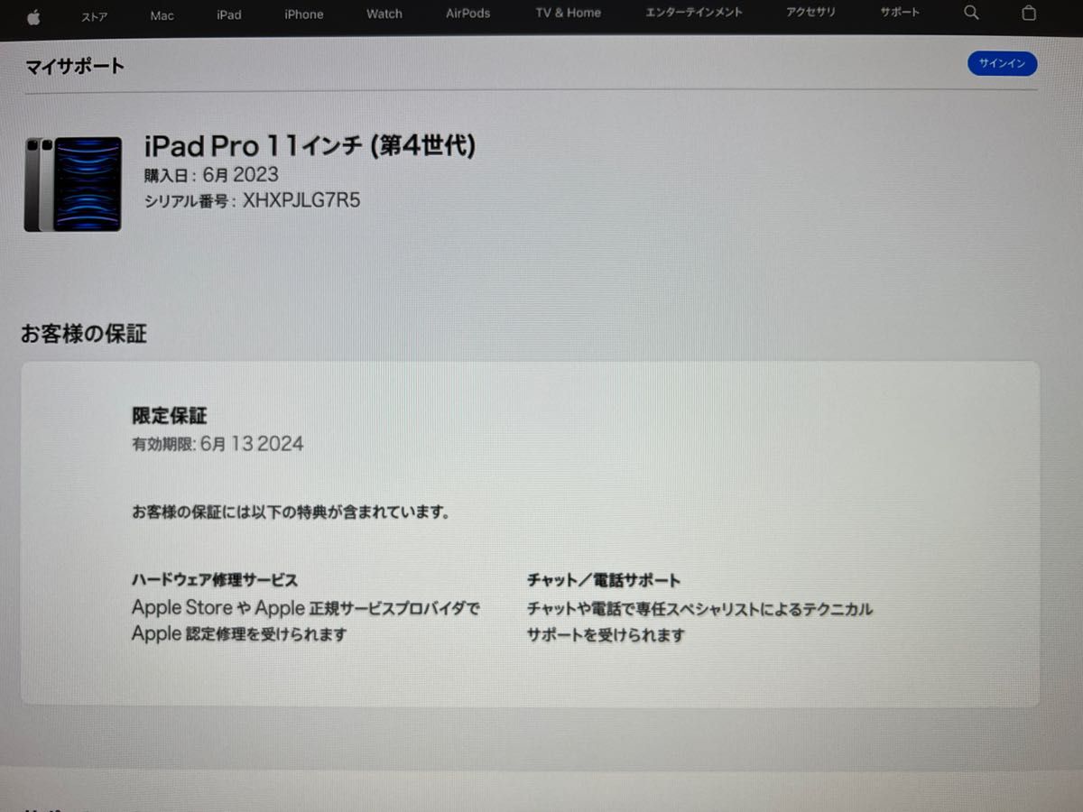This screenshot has height=812, width=1083.
Task: Open the アクセサリ menu item
Action: click(x=812, y=13)
